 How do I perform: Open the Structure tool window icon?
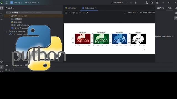point(2,15)
